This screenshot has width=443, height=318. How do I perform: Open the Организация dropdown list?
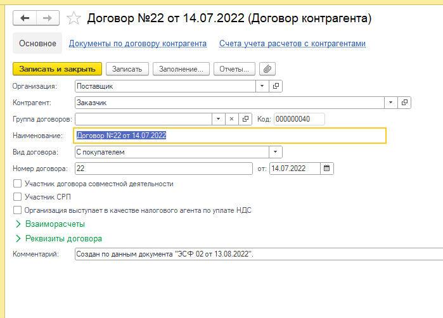(x=262, y=86)
